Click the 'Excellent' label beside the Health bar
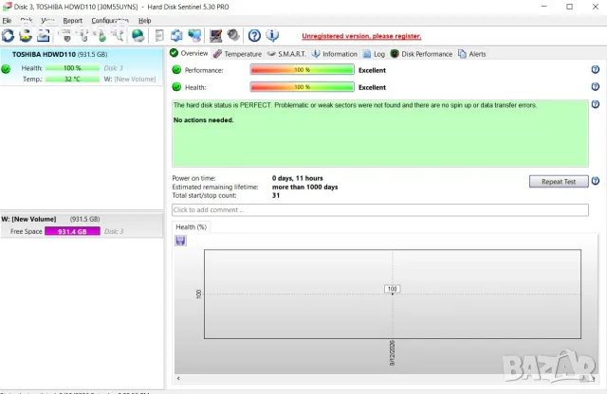607x394 pixels. click(372, 87)
